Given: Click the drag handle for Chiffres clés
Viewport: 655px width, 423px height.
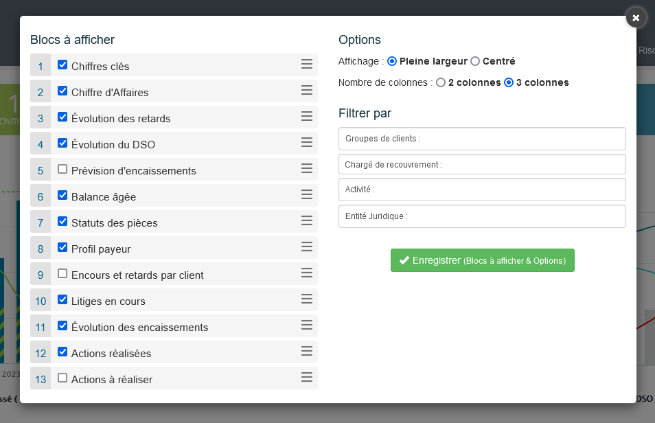Looking at the screenshot, I should coord(307,64).
